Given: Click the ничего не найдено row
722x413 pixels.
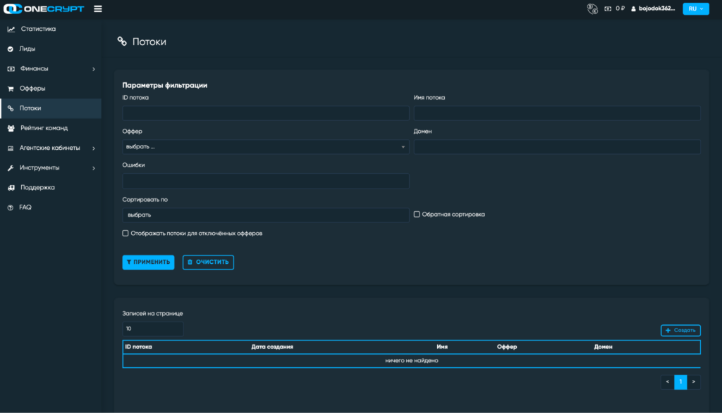Looking at the screenshot, I should [412, 361].
